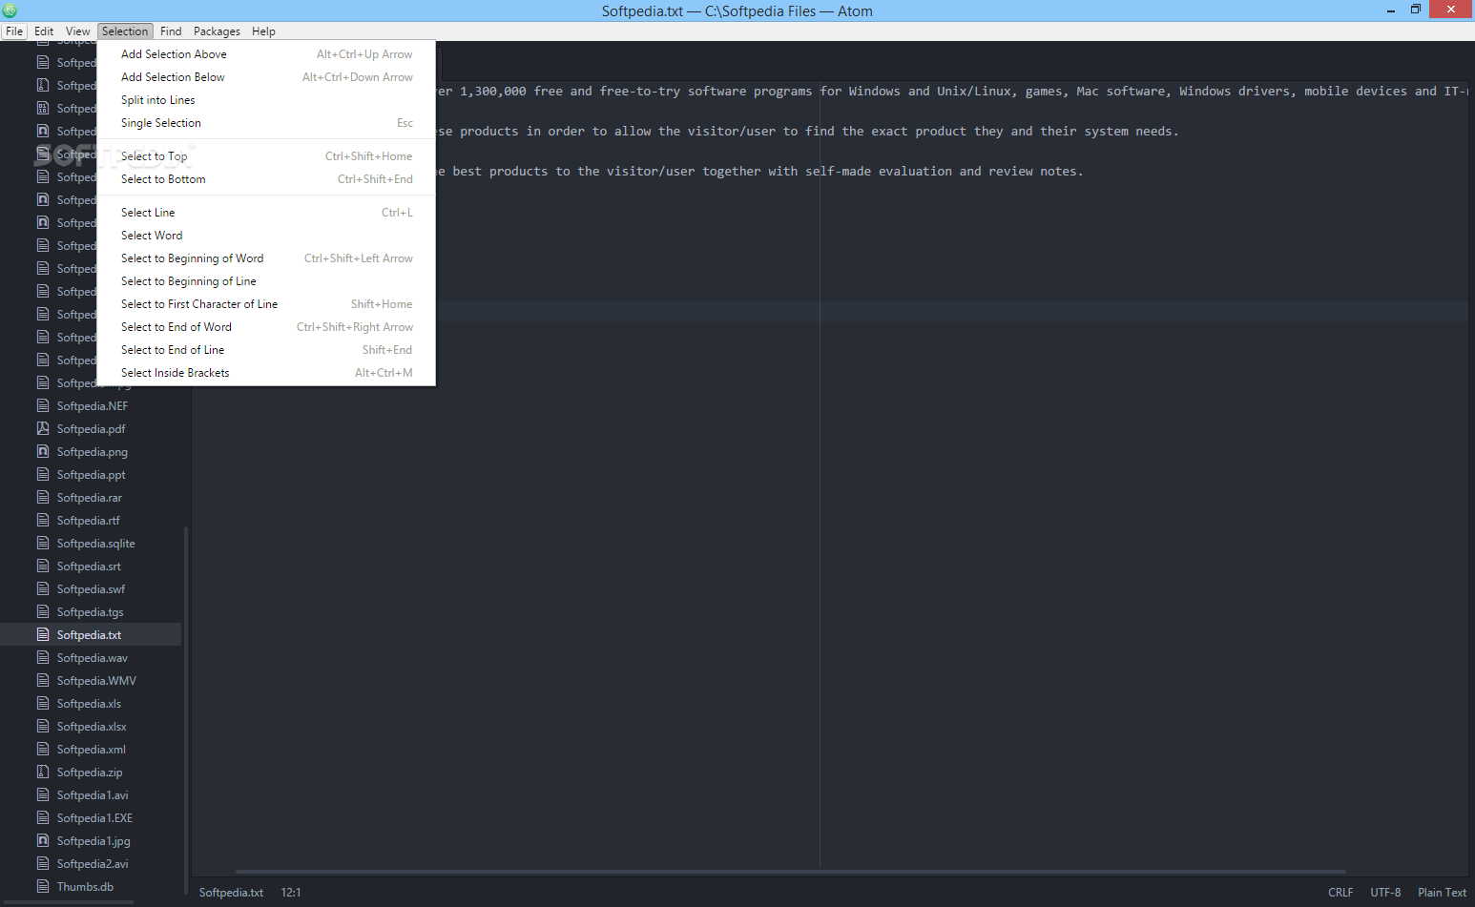
Task: Choose Select to Beginning of Word
Action: [267, 258]
